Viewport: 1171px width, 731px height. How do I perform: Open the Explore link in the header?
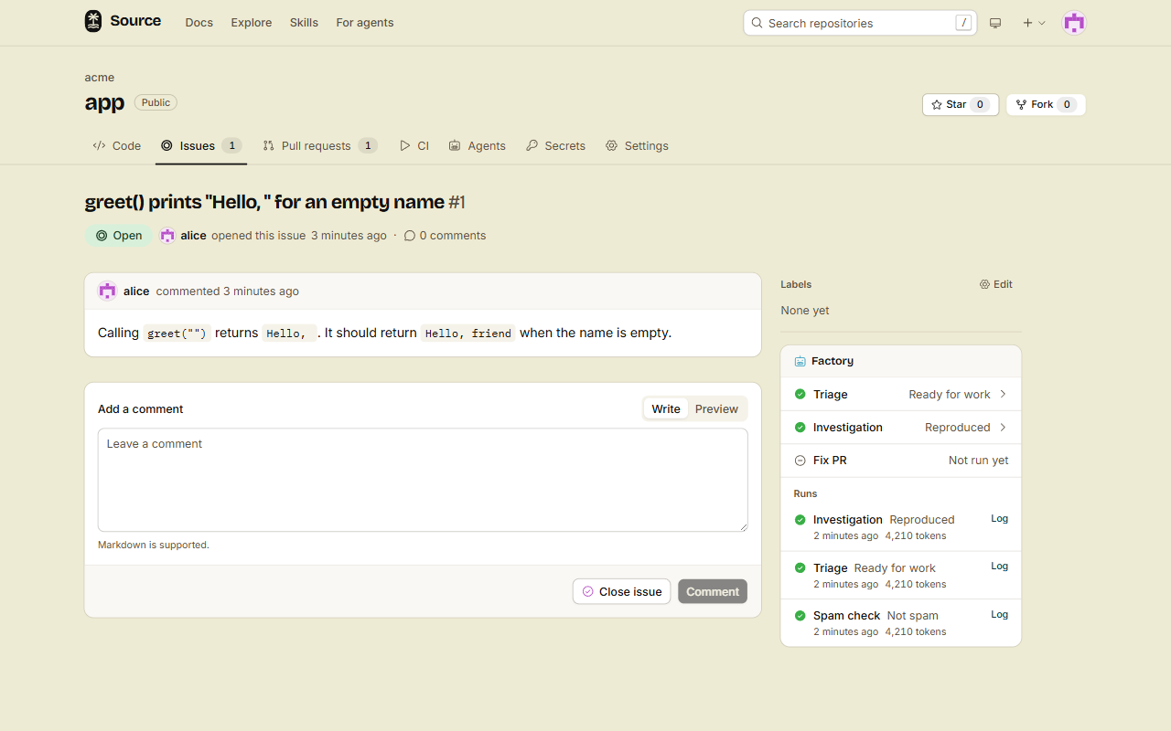click(x=252, y=23)
